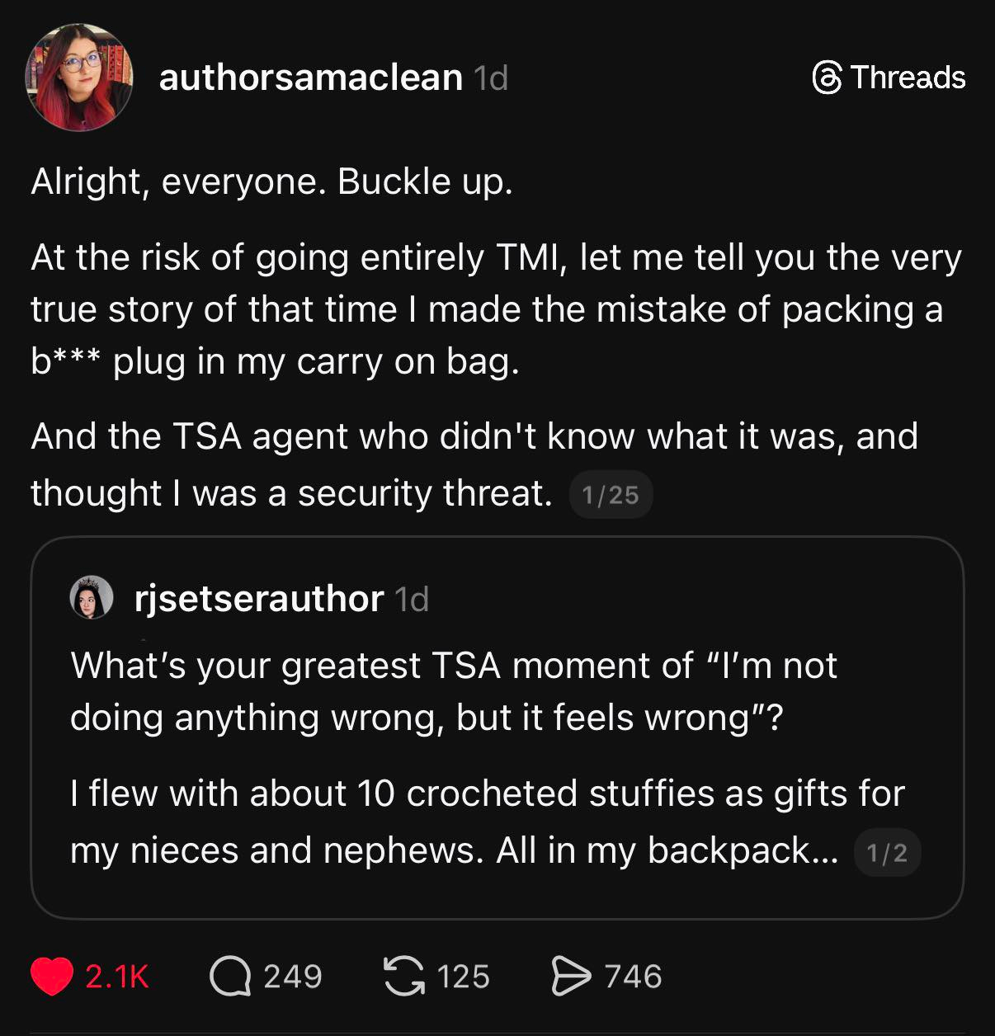Repost using the circular arrows icon
The height and width of the screenshot is (1036, 995).
(403, 977)
